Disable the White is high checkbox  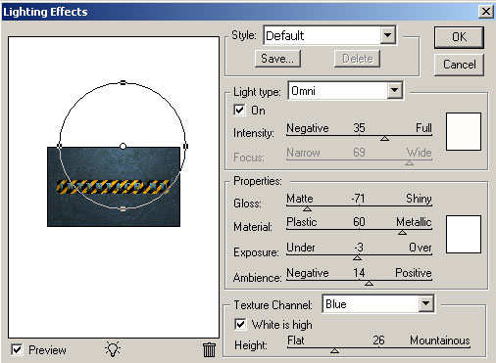[240, 324]
